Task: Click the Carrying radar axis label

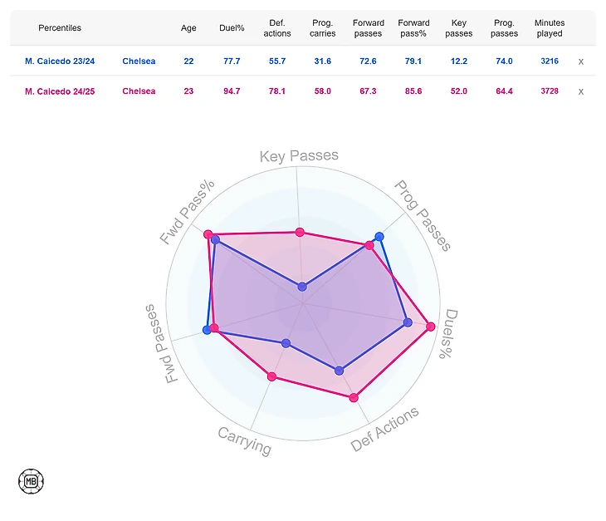Action: pos(244,440)
